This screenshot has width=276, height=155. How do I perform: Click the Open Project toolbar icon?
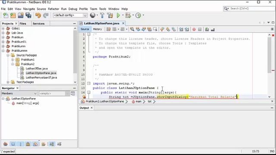click(x=21, y=15)
